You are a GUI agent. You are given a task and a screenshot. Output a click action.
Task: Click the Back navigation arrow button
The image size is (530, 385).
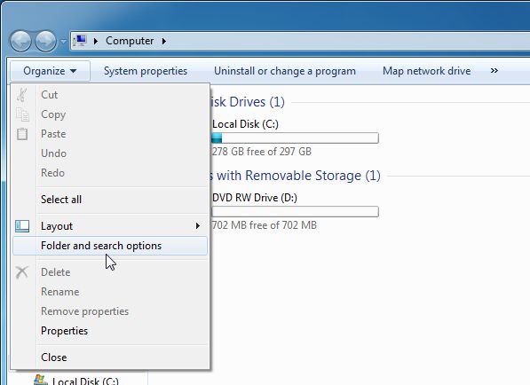[20, 41]
